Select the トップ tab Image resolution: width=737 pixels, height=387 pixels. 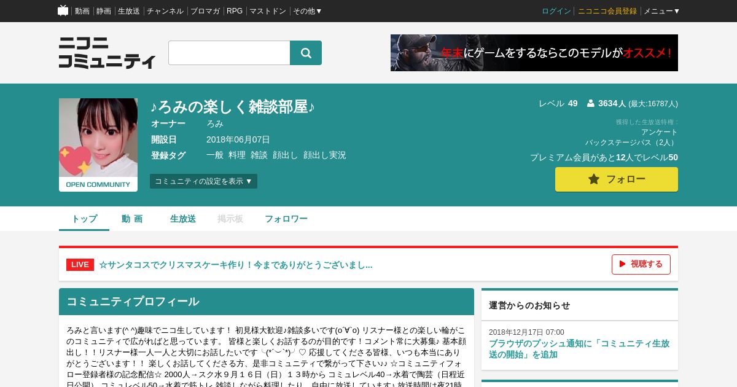tap(84, 219)
